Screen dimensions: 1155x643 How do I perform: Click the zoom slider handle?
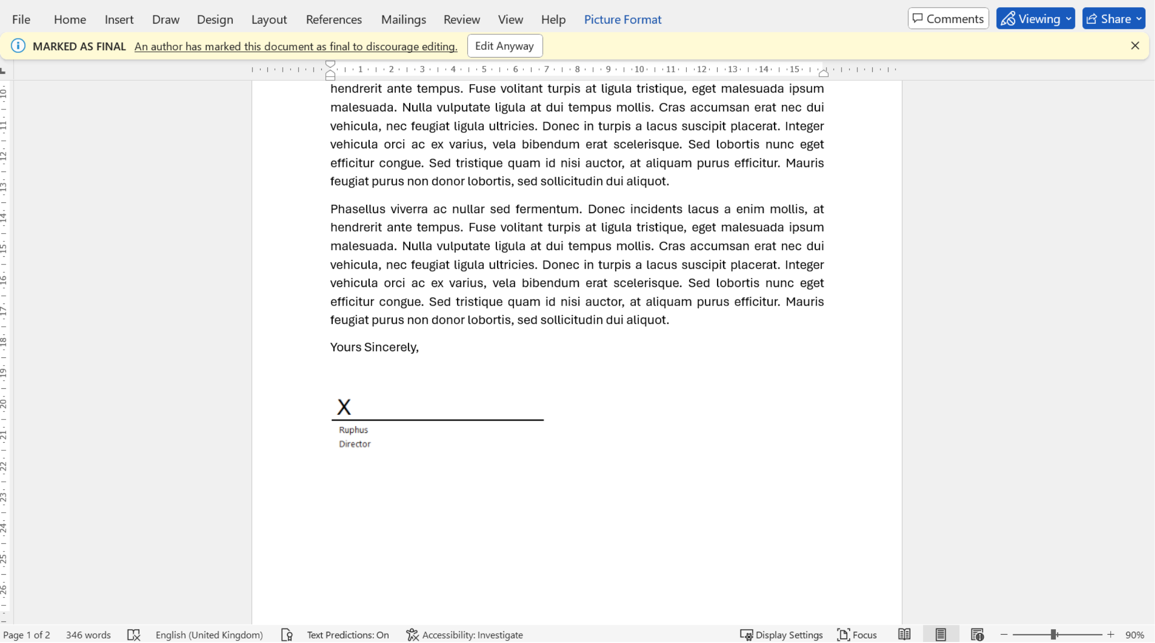pos(1053,635)
